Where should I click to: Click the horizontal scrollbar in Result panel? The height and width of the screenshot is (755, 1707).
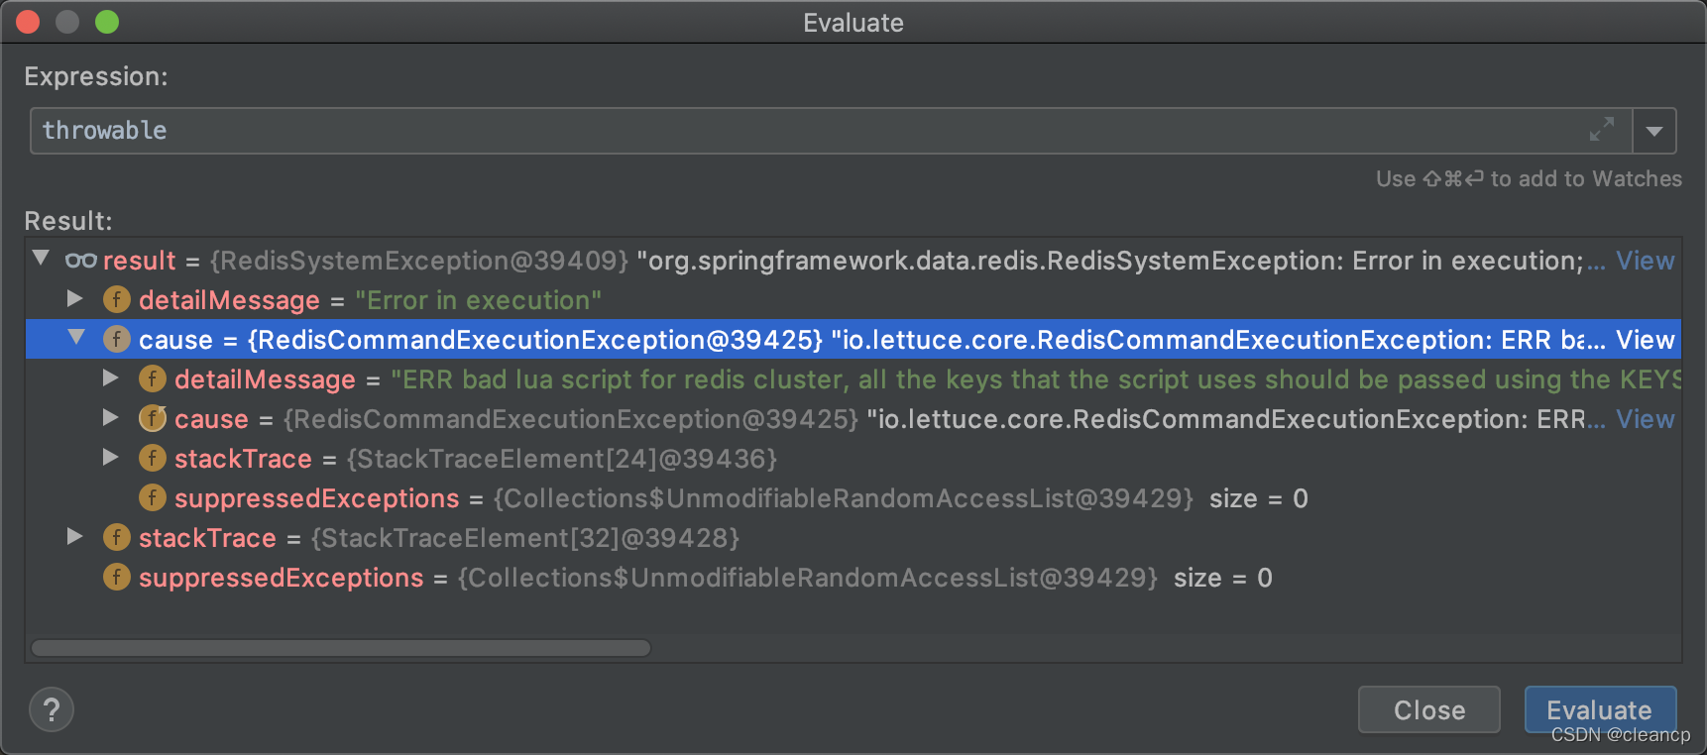341,648
